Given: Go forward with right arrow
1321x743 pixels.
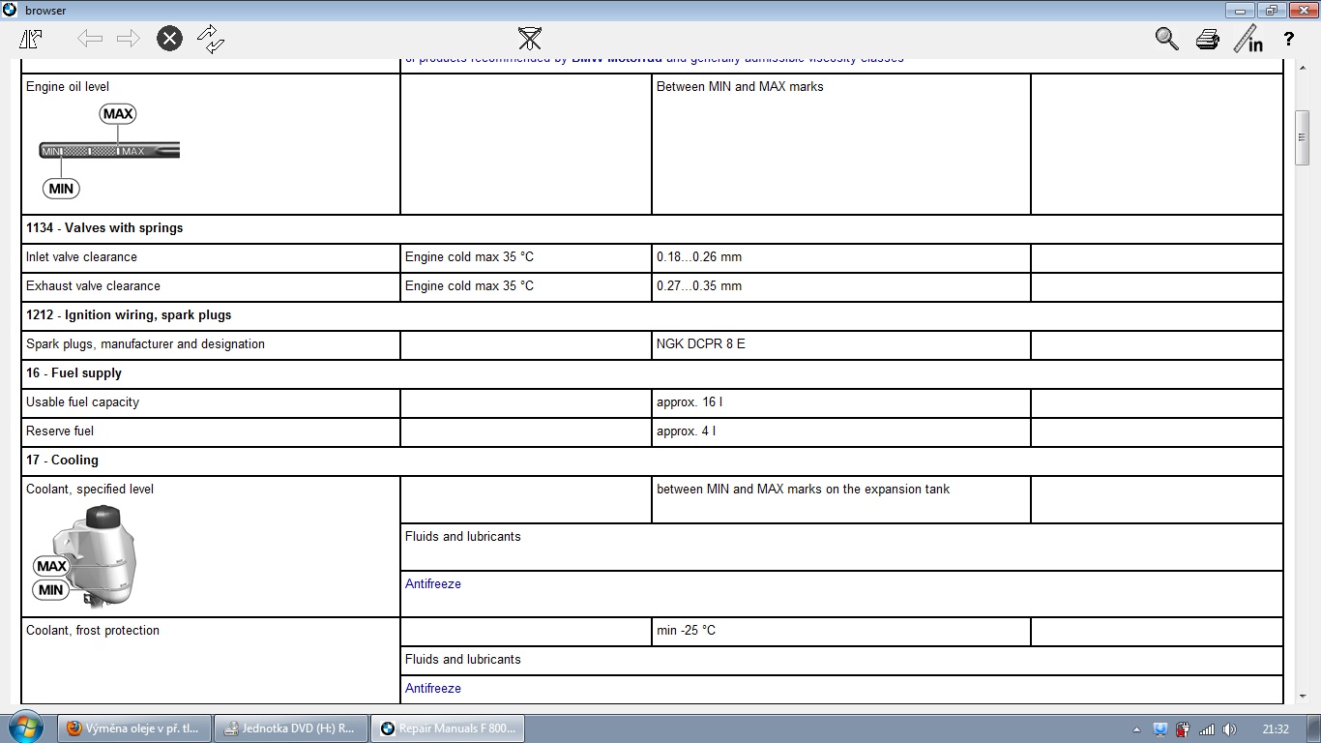Looking at the screenshot, I should [x=128, y=39].
